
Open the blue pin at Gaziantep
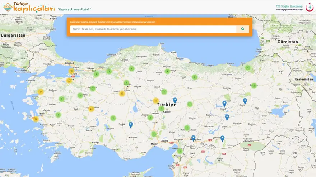194,138
